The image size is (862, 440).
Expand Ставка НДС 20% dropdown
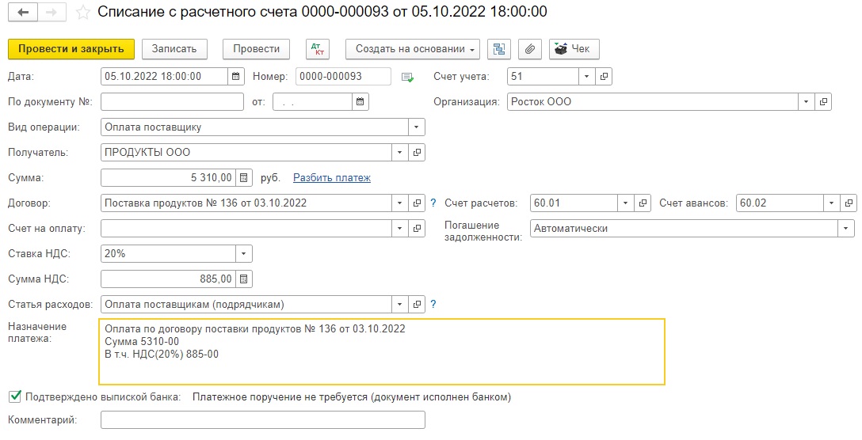tap(244, 253)
